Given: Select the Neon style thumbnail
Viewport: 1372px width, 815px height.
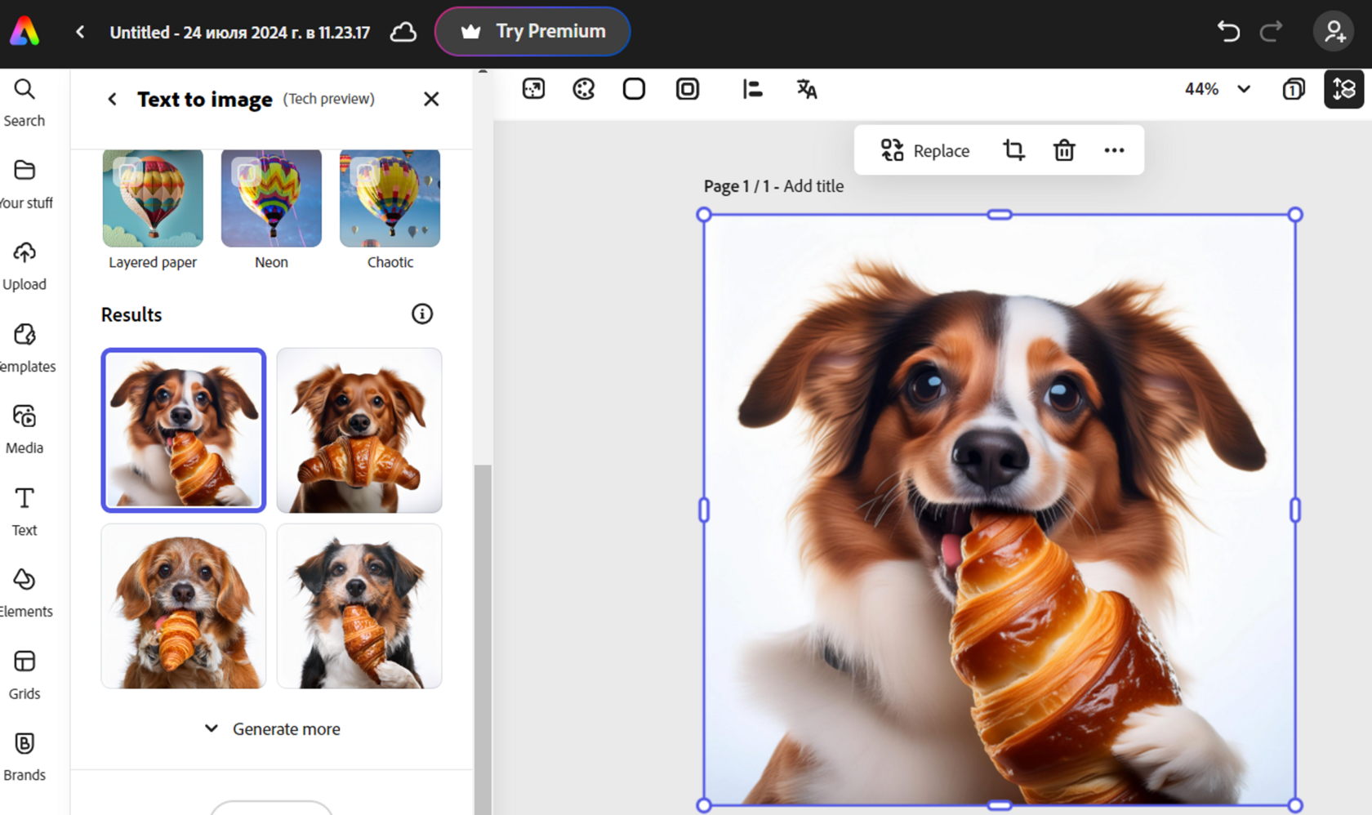Looking at the screenshot, I should [271, 198].
